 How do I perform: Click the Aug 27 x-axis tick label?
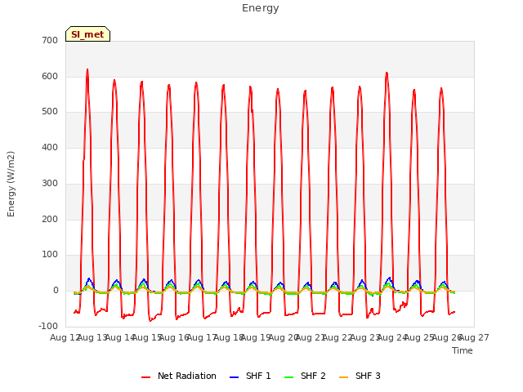click(474, 337)
